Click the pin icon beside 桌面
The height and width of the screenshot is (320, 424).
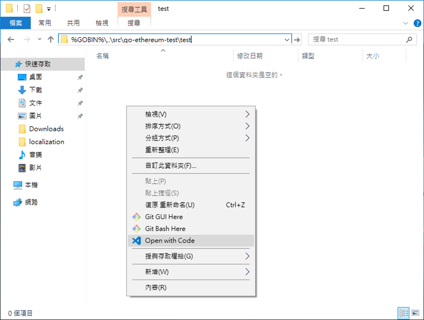click(80, 77)
